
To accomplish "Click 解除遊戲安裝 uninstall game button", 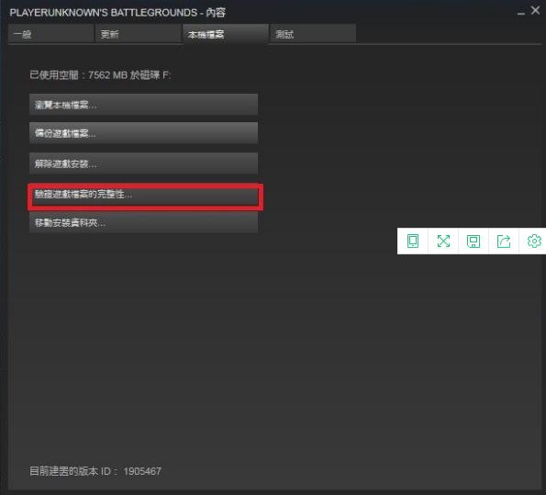I will point(143,163).
